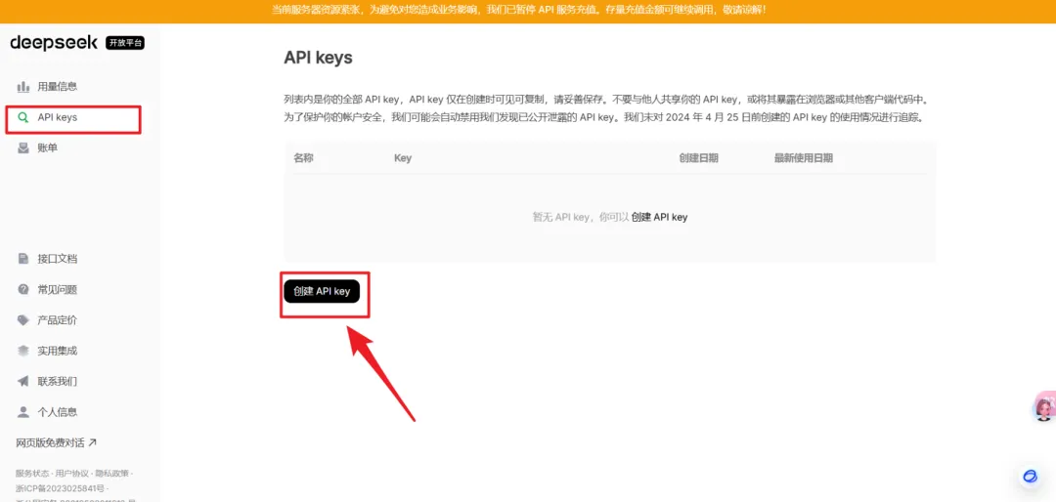Open the 个人信息 profile icon
Screen dimensions: 1056x502
pyautogui.click(x=23, y=412)
